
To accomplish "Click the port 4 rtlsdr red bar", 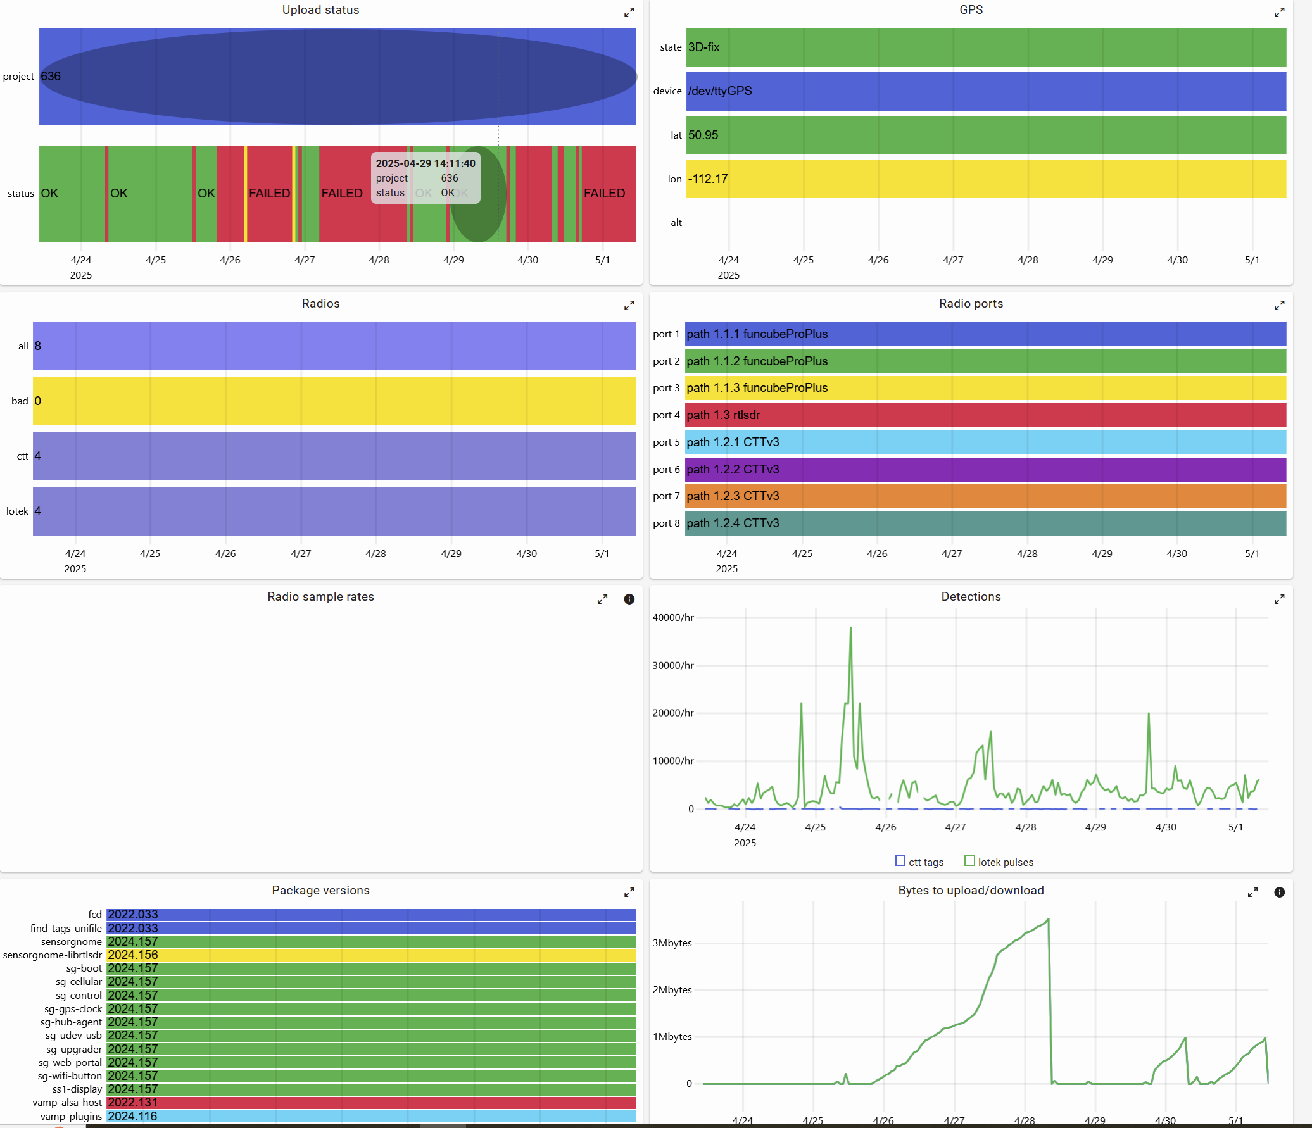I will (985, 415).
